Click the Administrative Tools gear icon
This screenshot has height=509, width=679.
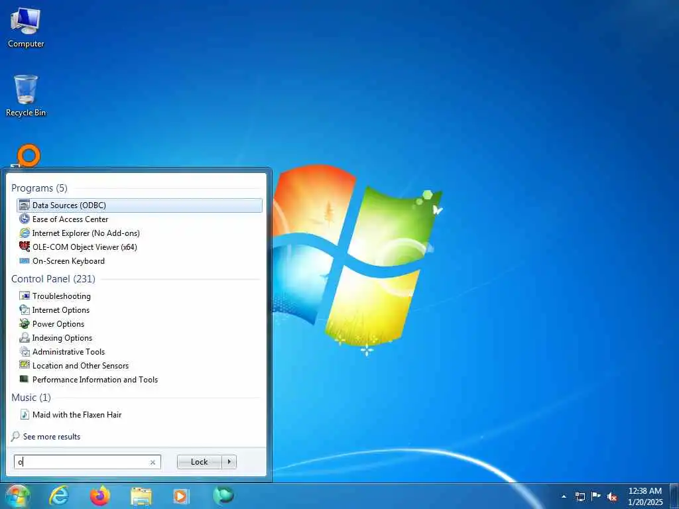click(25, 351)
